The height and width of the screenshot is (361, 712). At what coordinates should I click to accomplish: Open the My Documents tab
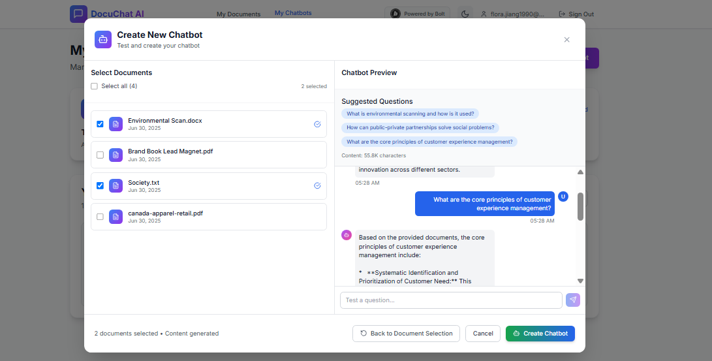pyautogui.click(x=238, y=14)
